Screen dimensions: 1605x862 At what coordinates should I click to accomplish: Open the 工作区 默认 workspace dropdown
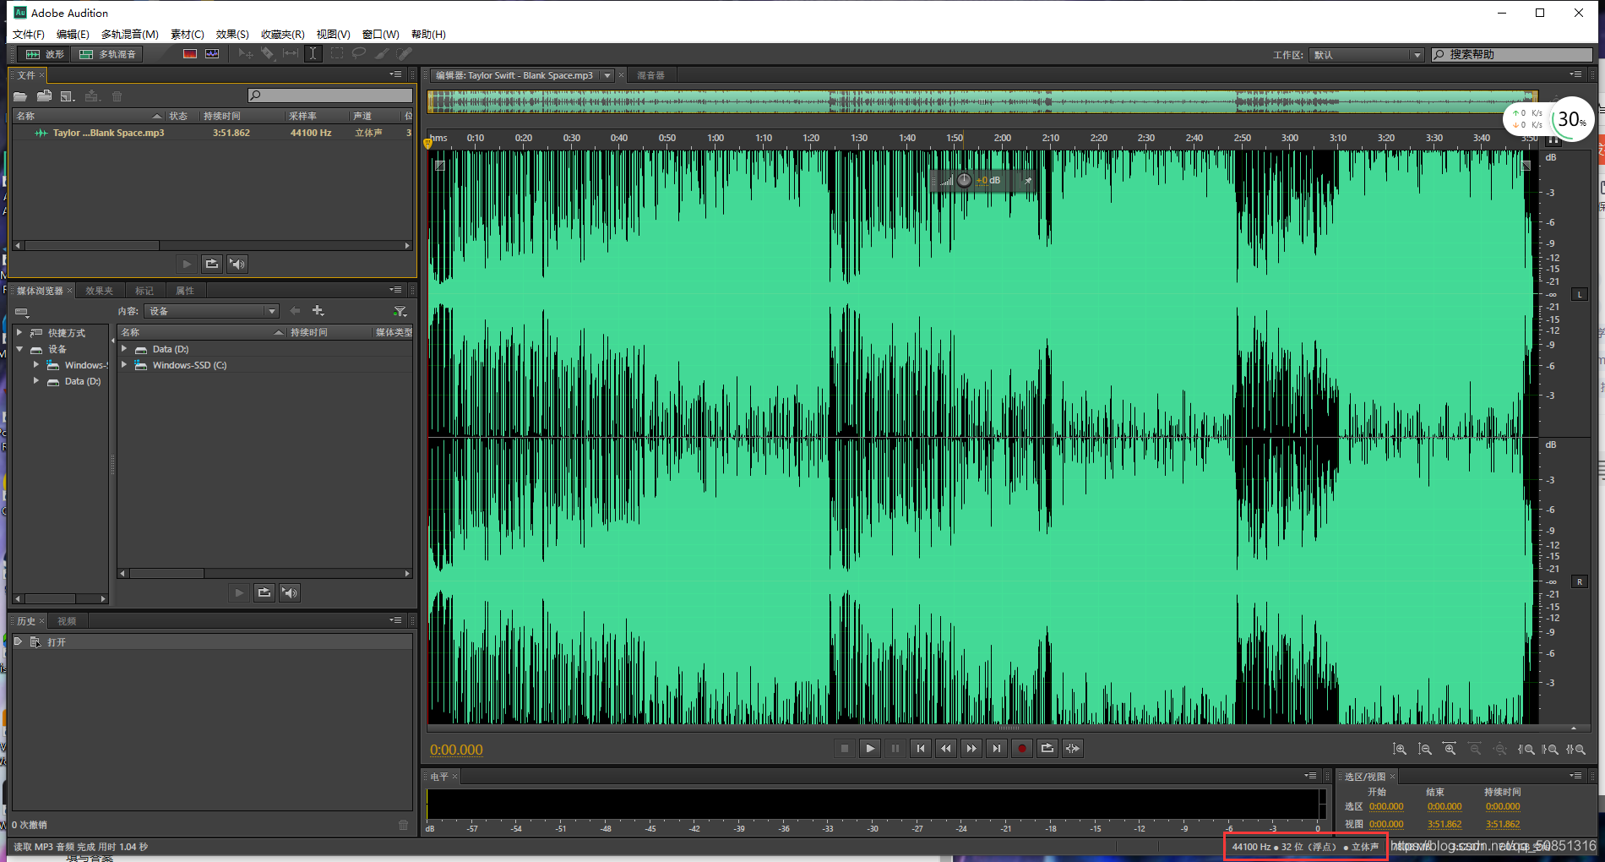pos(1367,55)
